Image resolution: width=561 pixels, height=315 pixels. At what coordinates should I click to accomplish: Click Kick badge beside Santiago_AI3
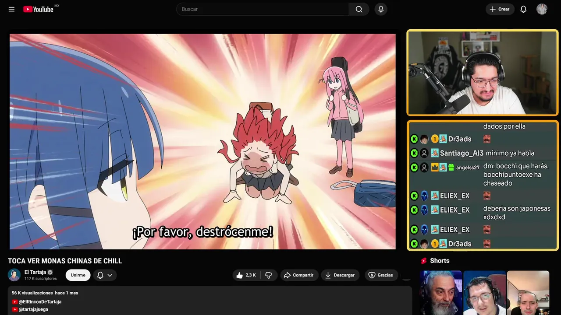[x=414, y=153]
